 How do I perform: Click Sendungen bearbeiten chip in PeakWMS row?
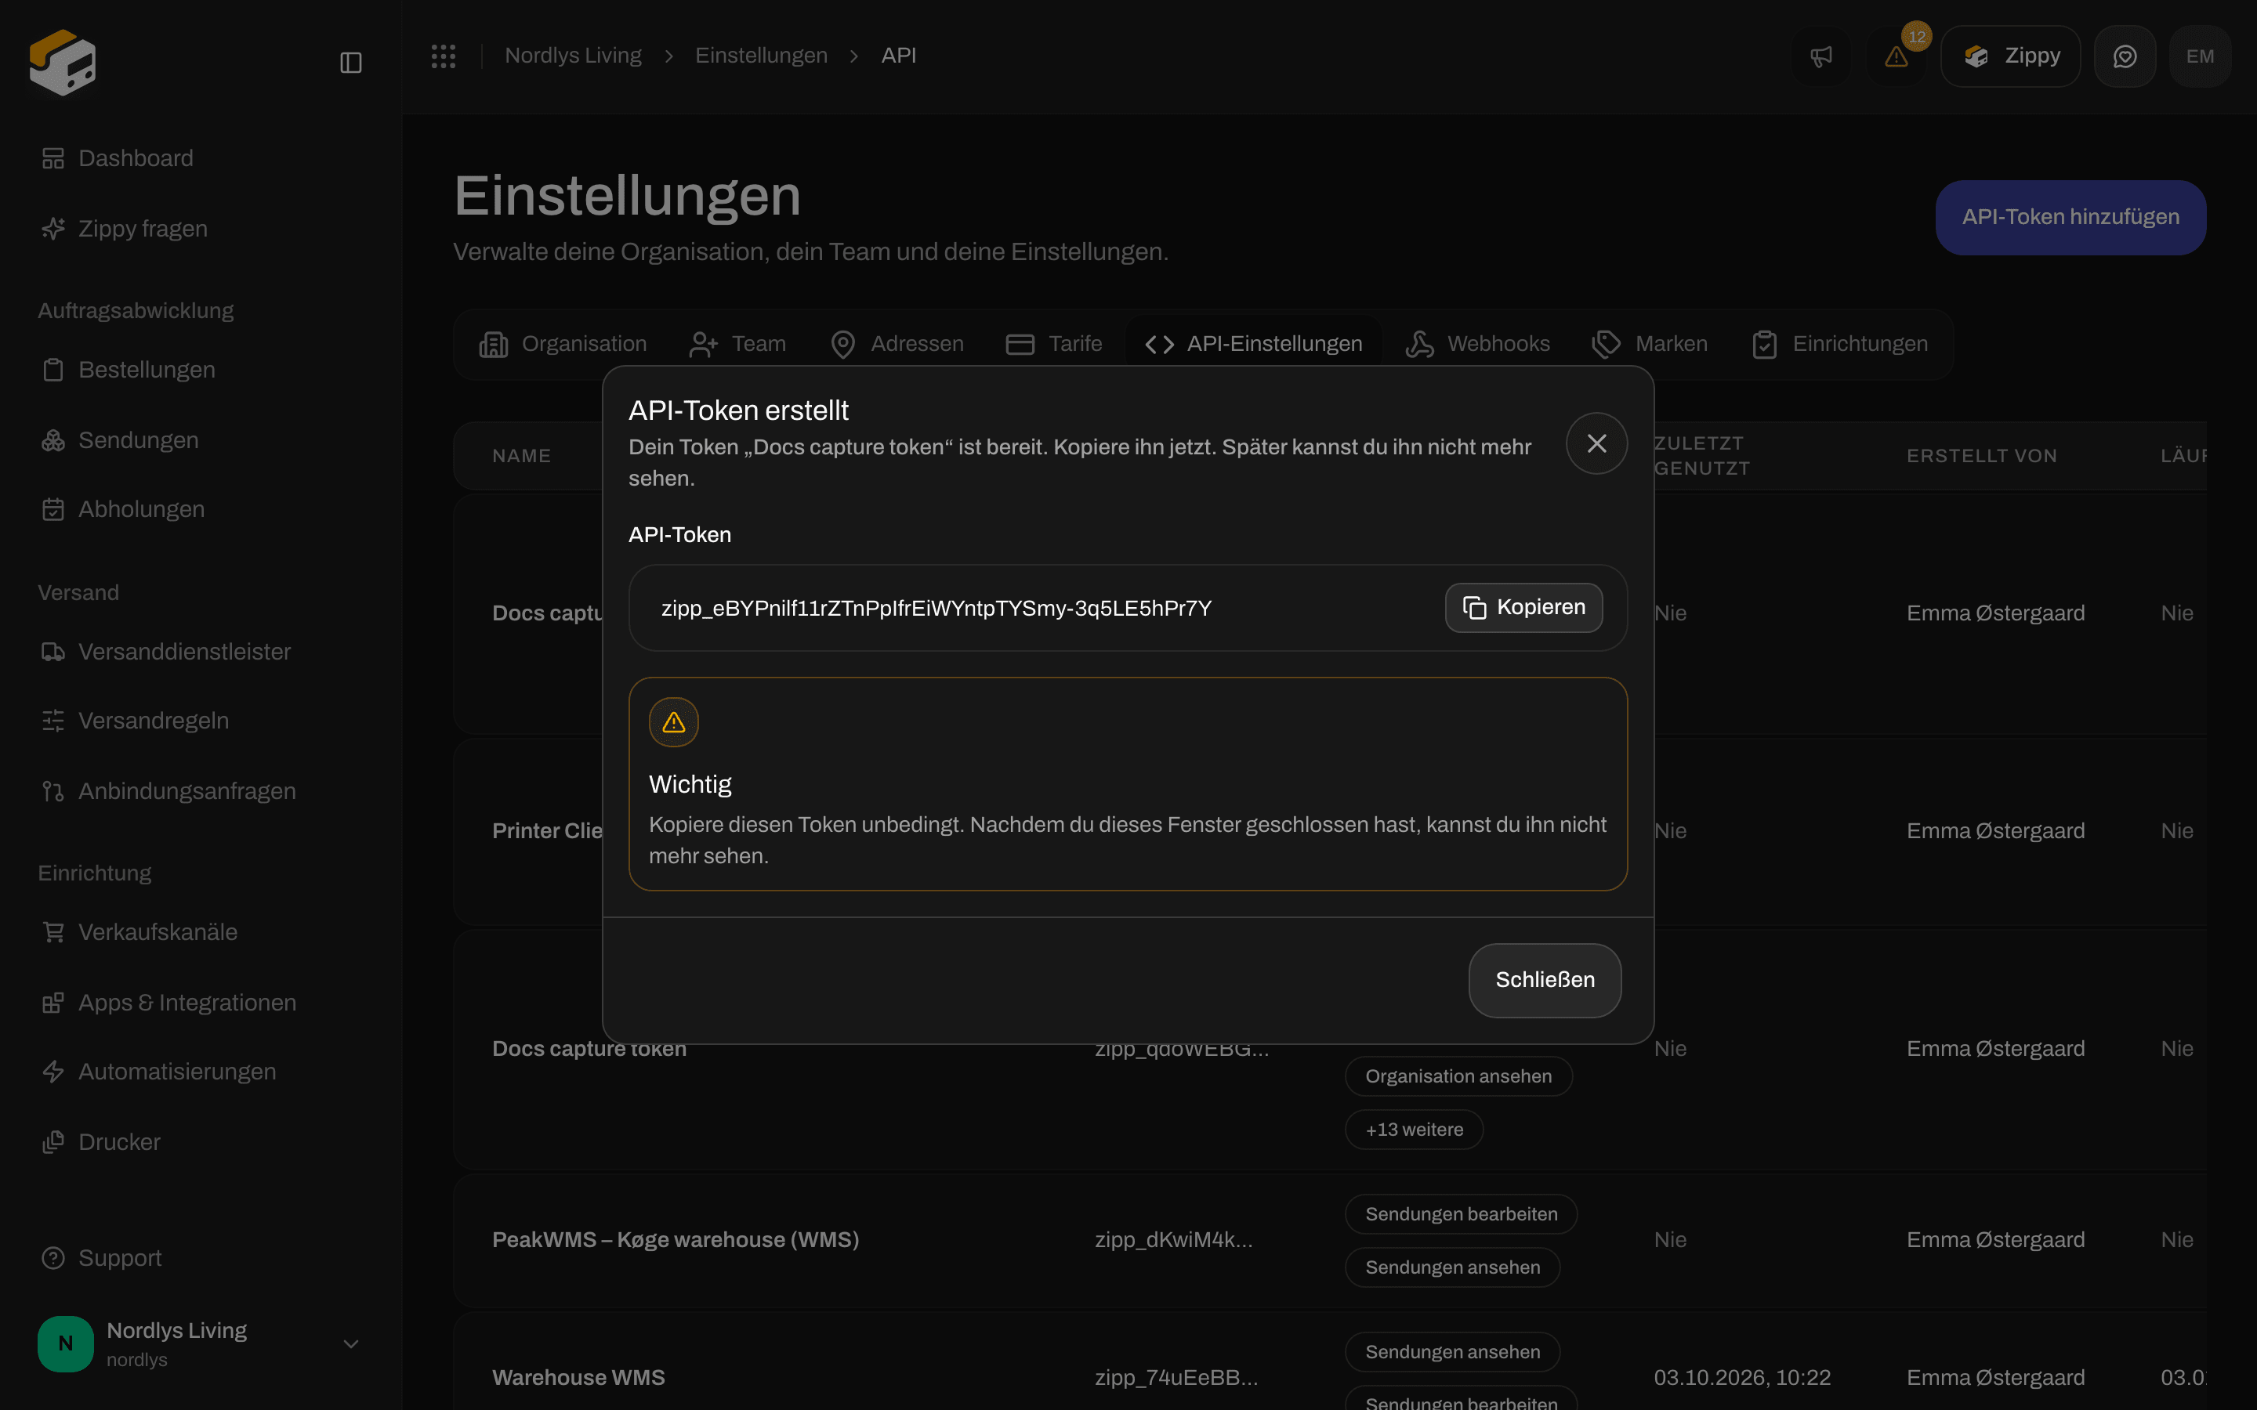1461,1214
